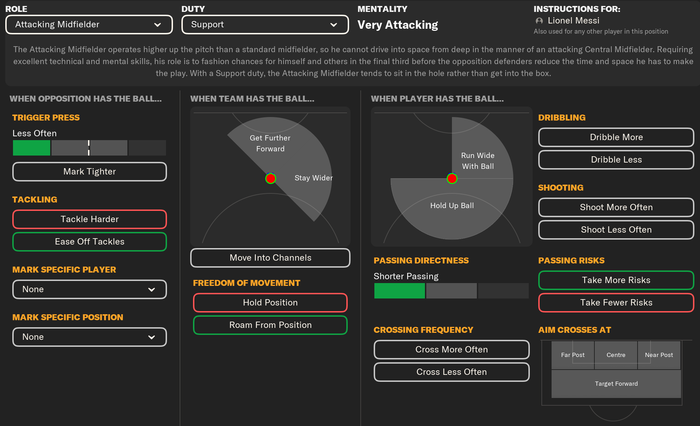
Task: Aim crosses at Far Post
Action: (x=573, y=355)
